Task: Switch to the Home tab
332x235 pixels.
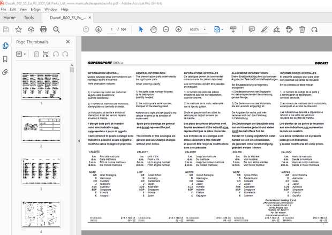Action: click(9, 18)
